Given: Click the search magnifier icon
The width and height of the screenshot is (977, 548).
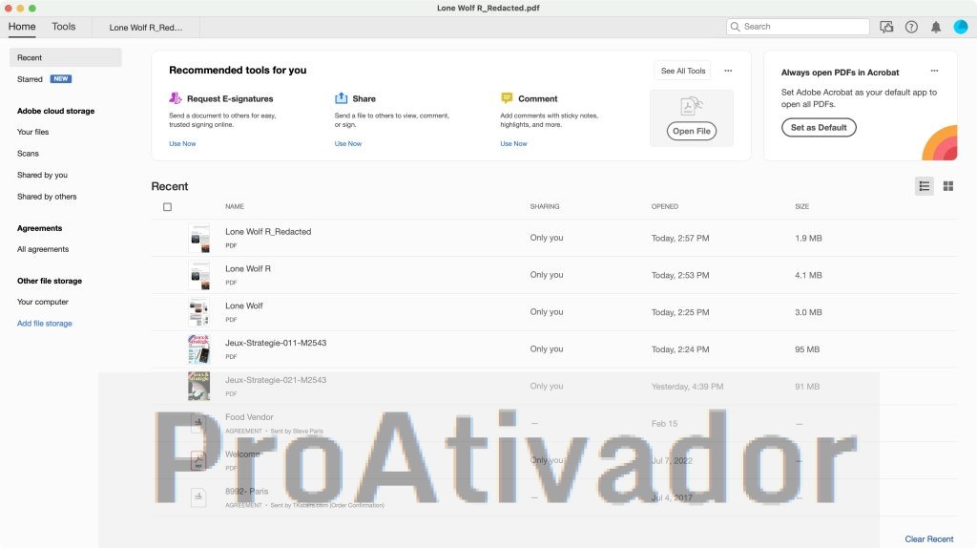Looking at the screenshot, I should point(736,27).
